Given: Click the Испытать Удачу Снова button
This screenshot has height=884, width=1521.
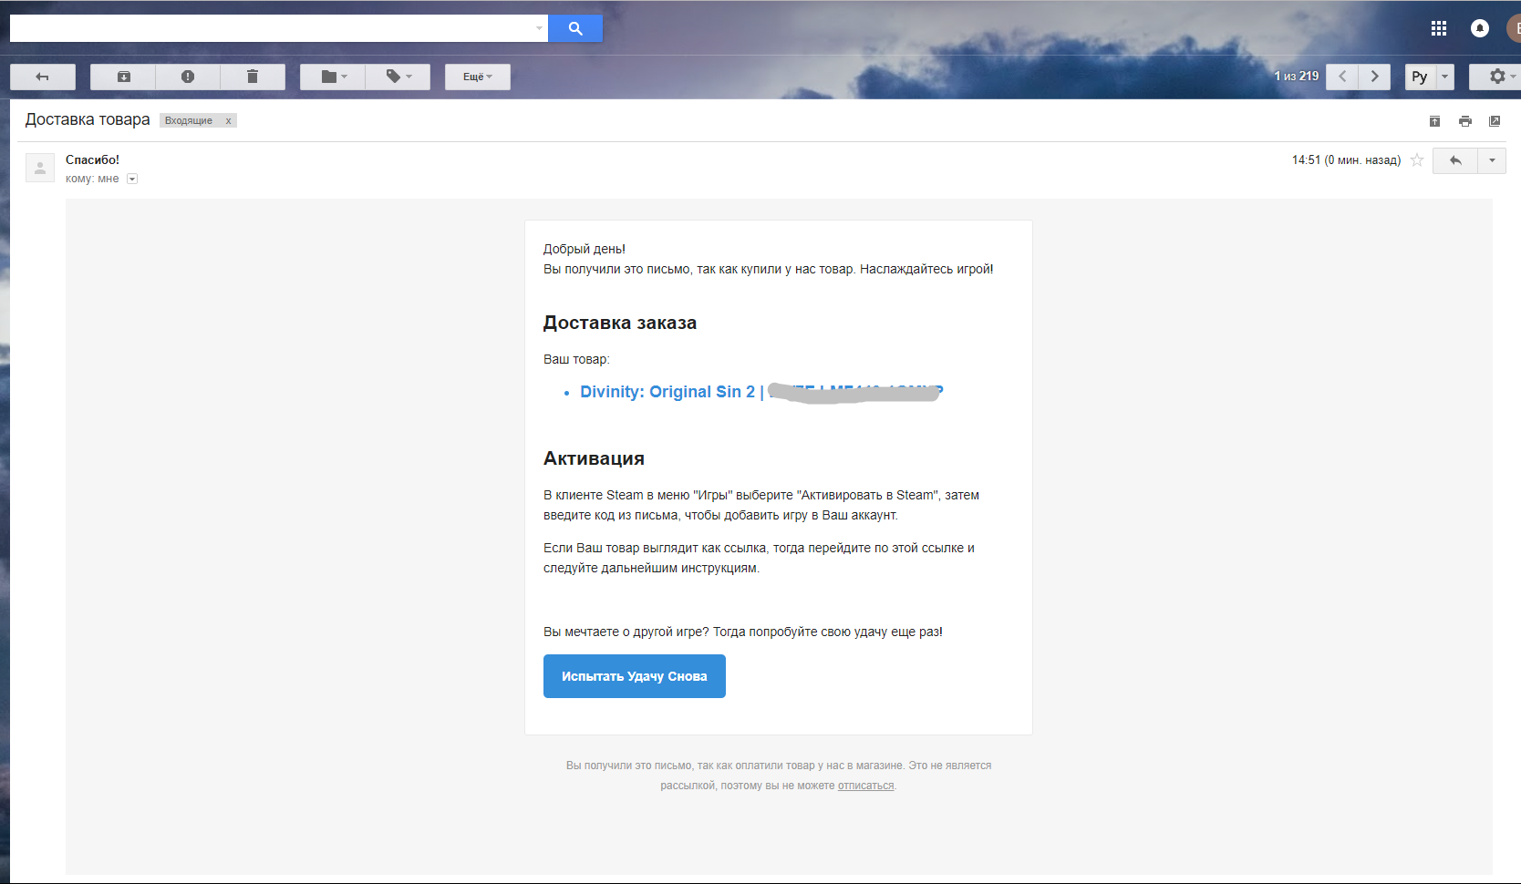Looking at the screenshot, I should [x=634, y=676].
